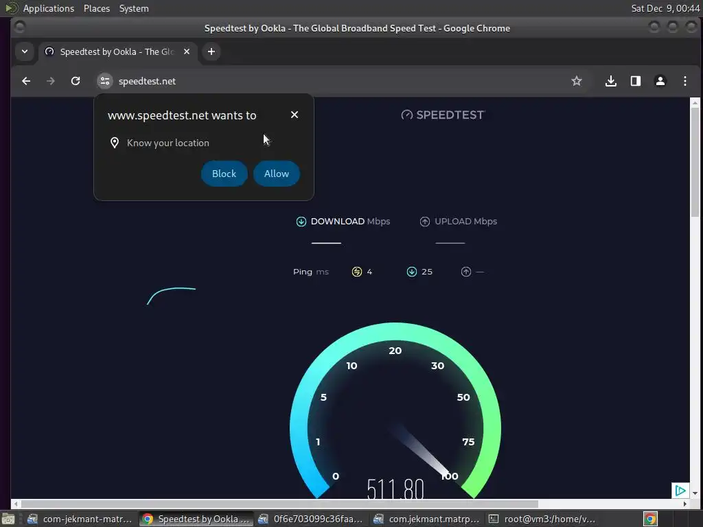
Task: Open a new tab with plus button
Action: tap(211, 51)
